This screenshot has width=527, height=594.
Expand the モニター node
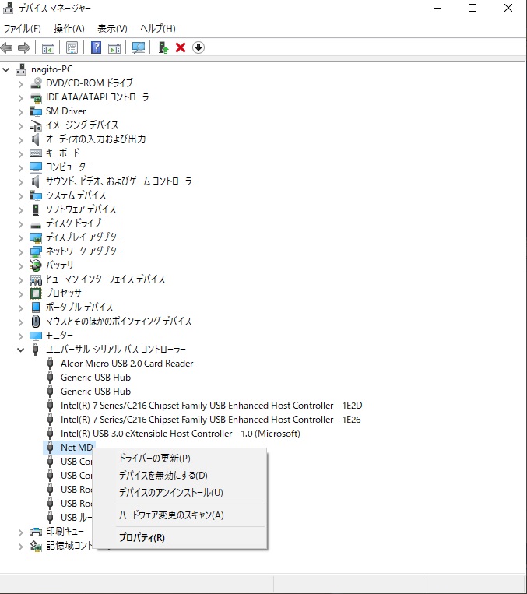tap(21, 336)
